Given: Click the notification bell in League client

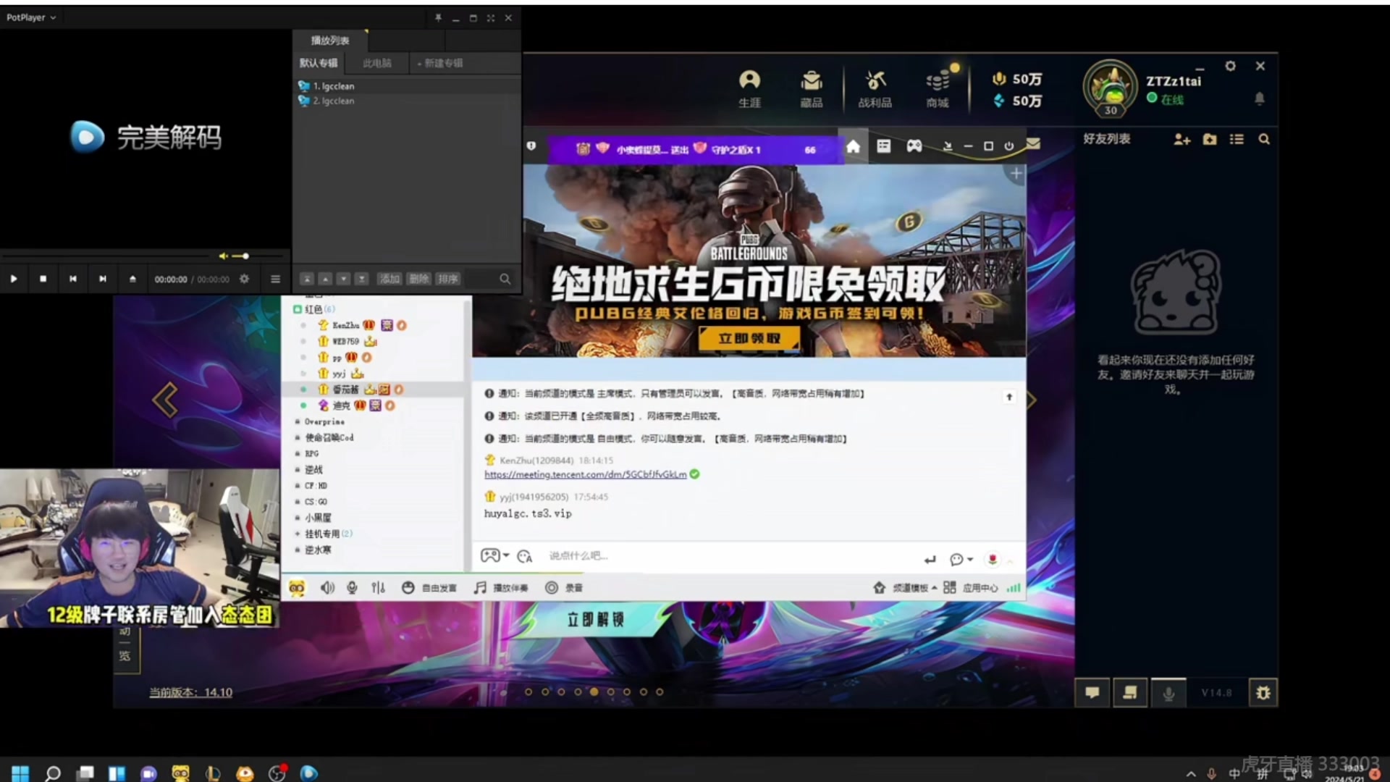Looking at the screenshot, I should (1260, 98).
